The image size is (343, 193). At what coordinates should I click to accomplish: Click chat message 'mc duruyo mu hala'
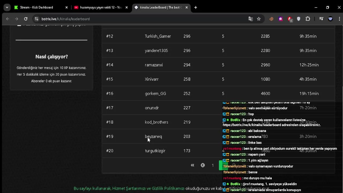[x=258, y=178]
